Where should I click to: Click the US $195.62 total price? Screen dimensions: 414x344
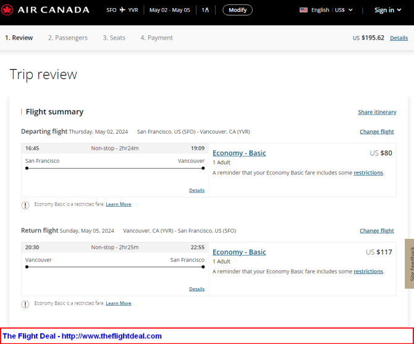click(369, 38)
